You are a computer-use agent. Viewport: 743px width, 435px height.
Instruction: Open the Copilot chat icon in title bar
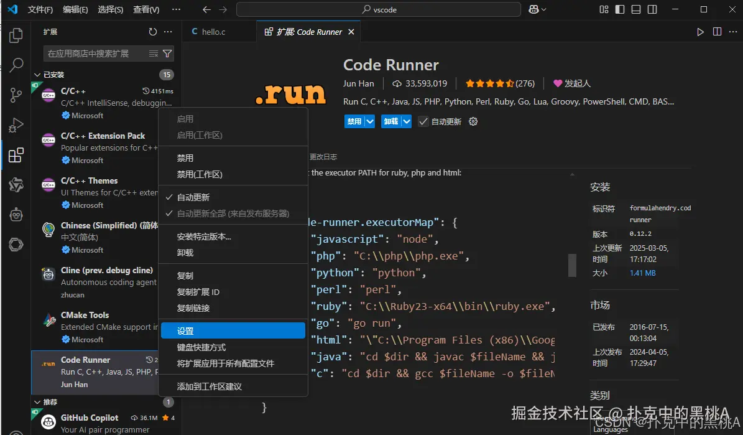coord(533,9)
